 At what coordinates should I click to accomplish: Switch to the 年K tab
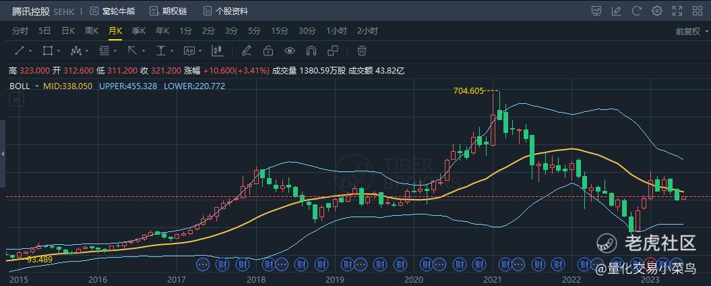[x=162, y=31]
